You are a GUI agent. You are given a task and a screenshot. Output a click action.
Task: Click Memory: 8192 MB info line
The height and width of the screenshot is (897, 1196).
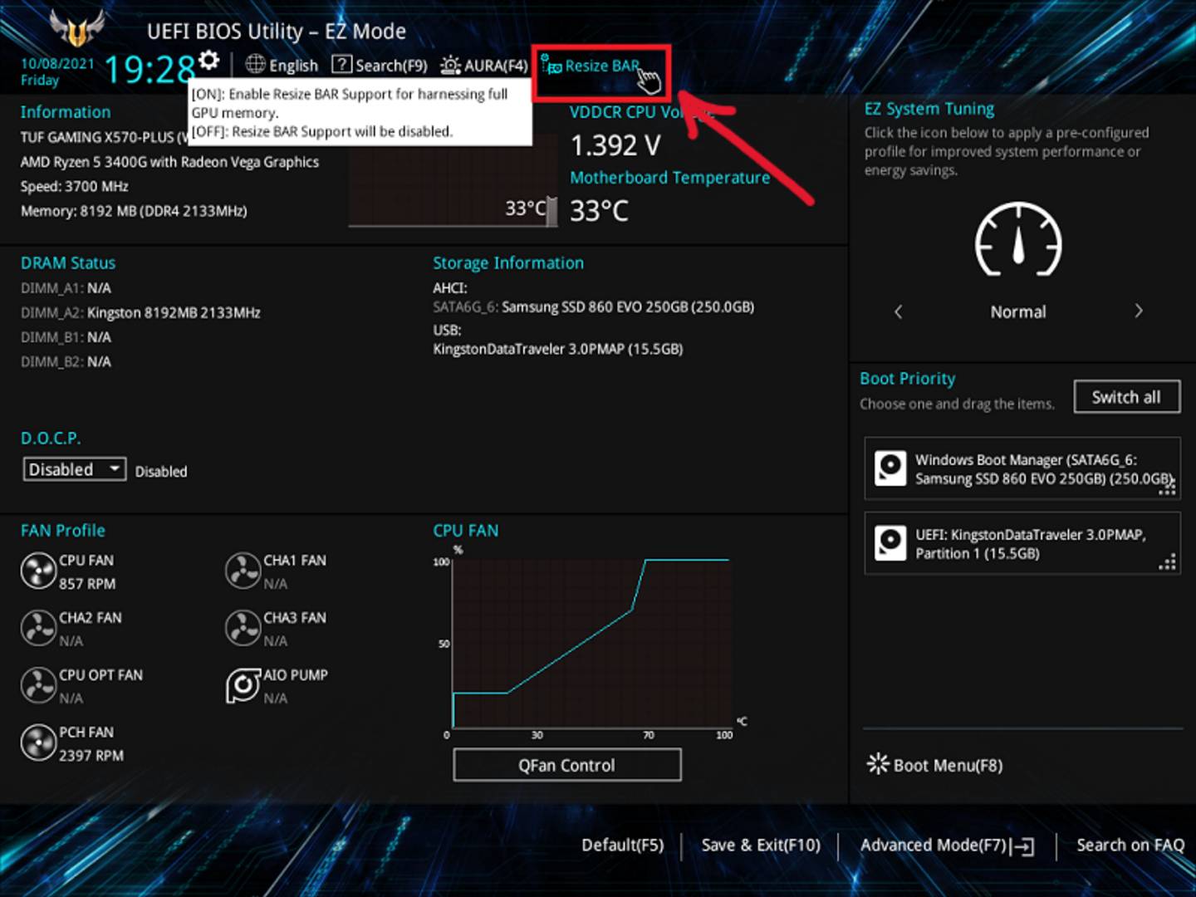point(134,211)
